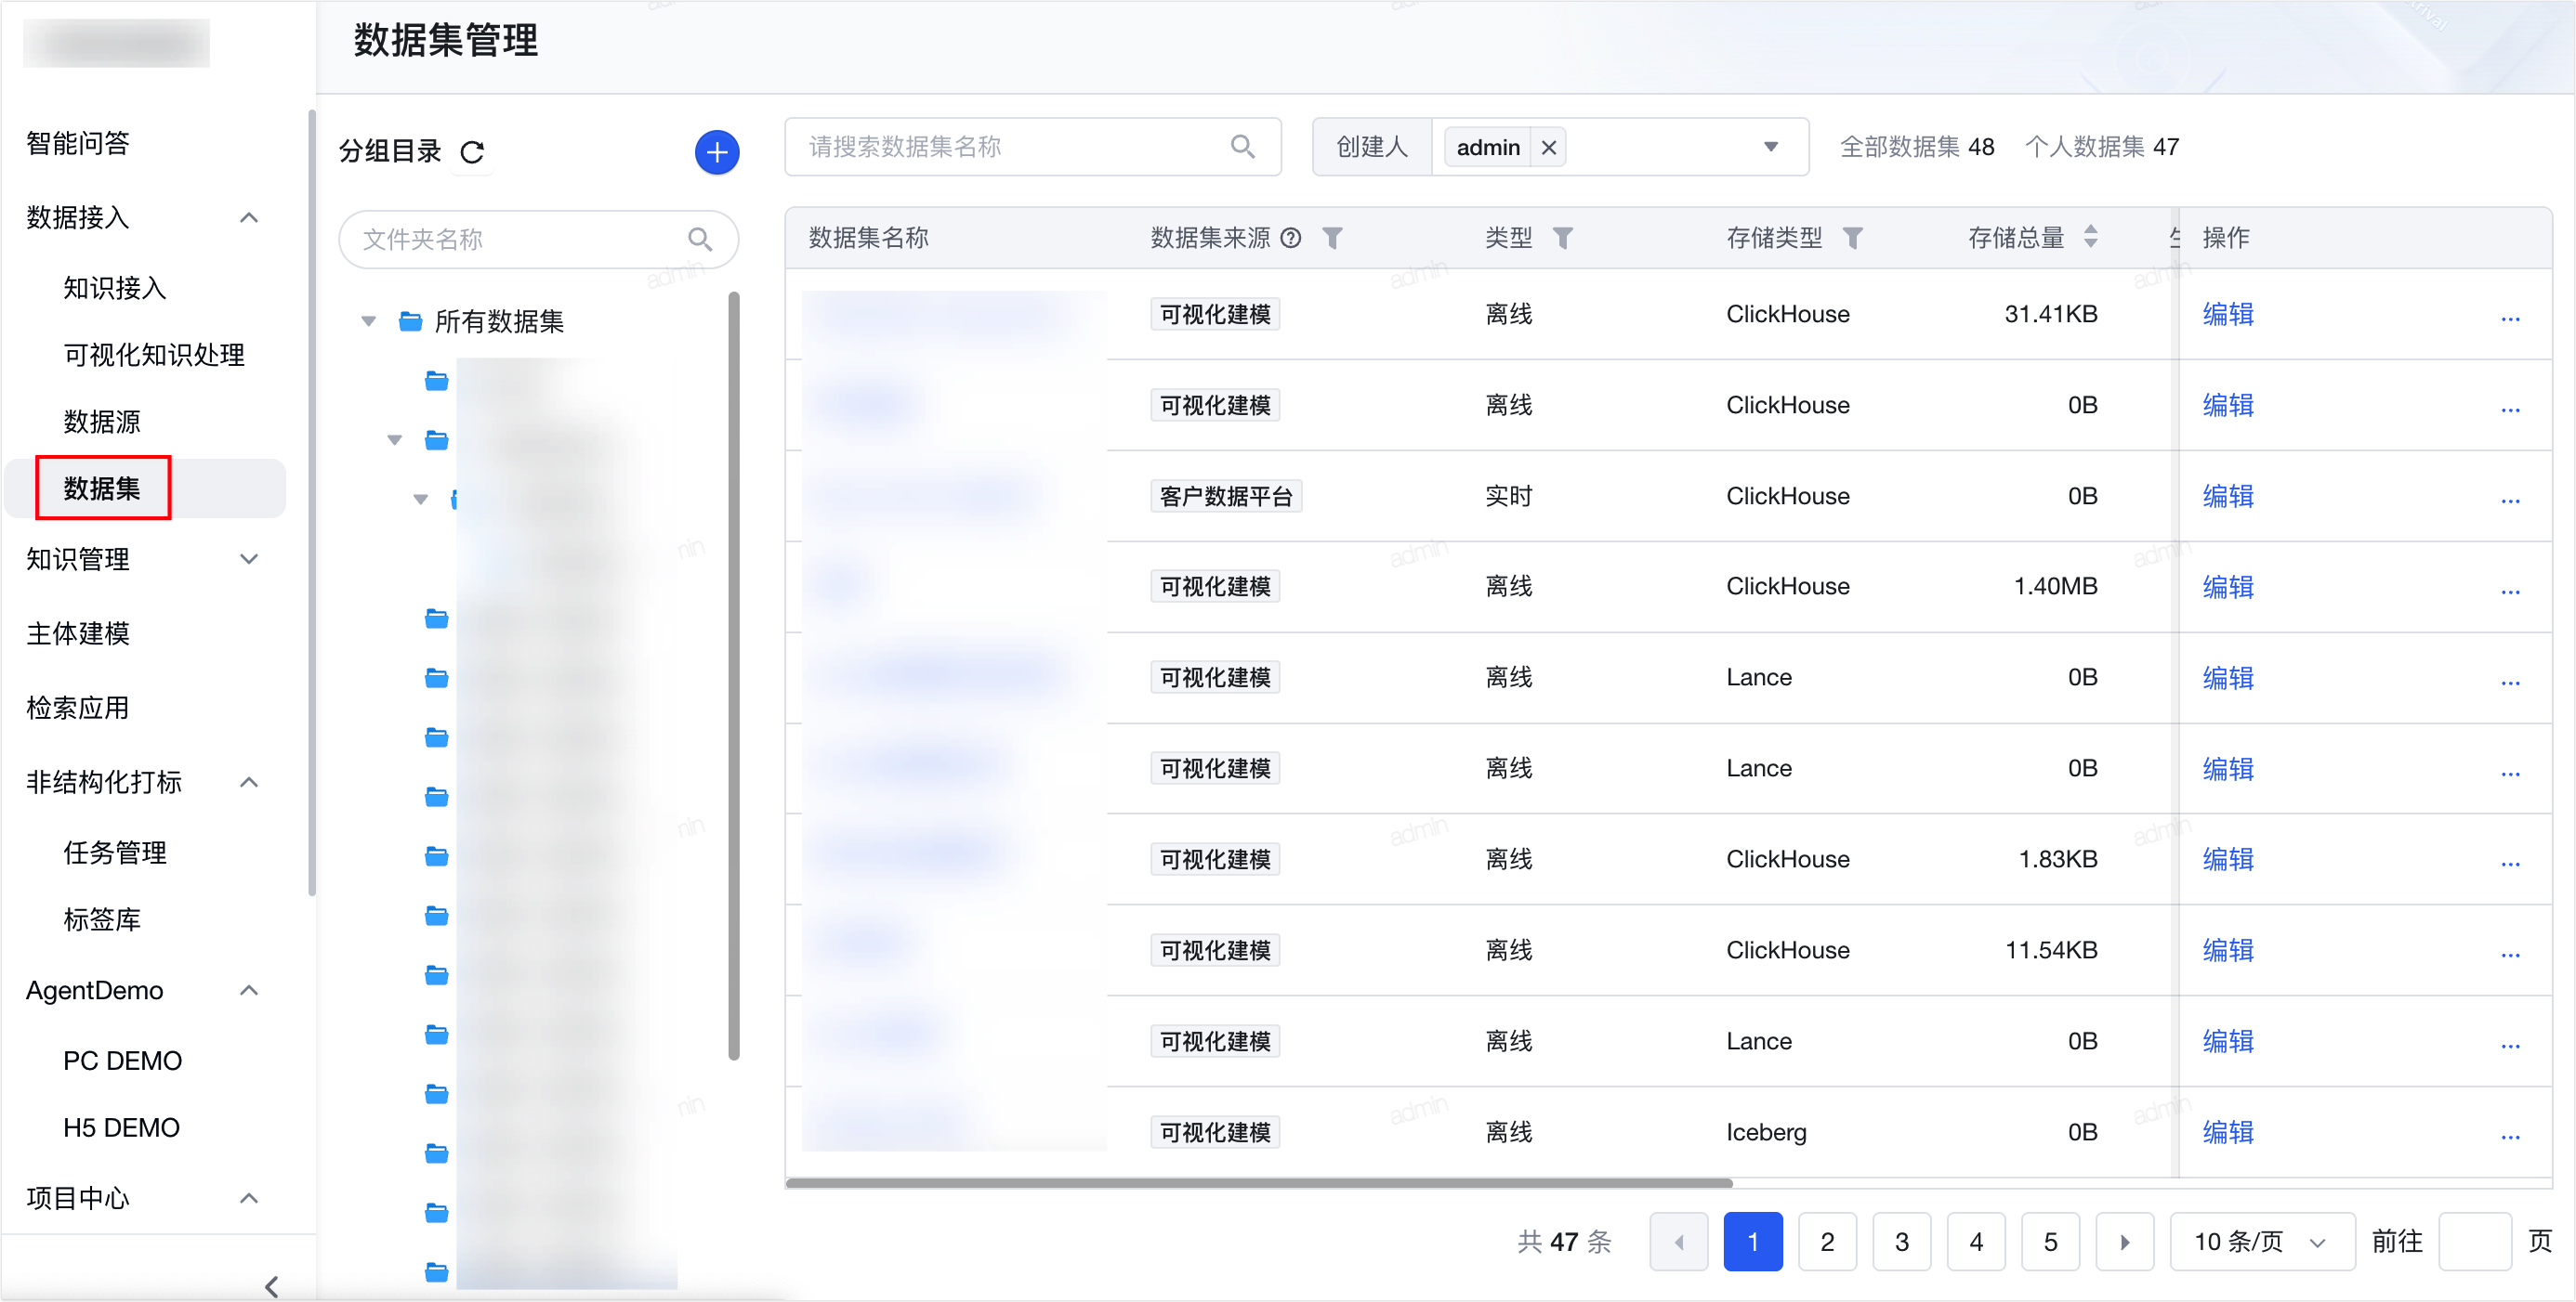Expand the 知识管理 menu section
Viewport: 2576px width, 1302px height.
pyautogui.click(x=249, y=560)
